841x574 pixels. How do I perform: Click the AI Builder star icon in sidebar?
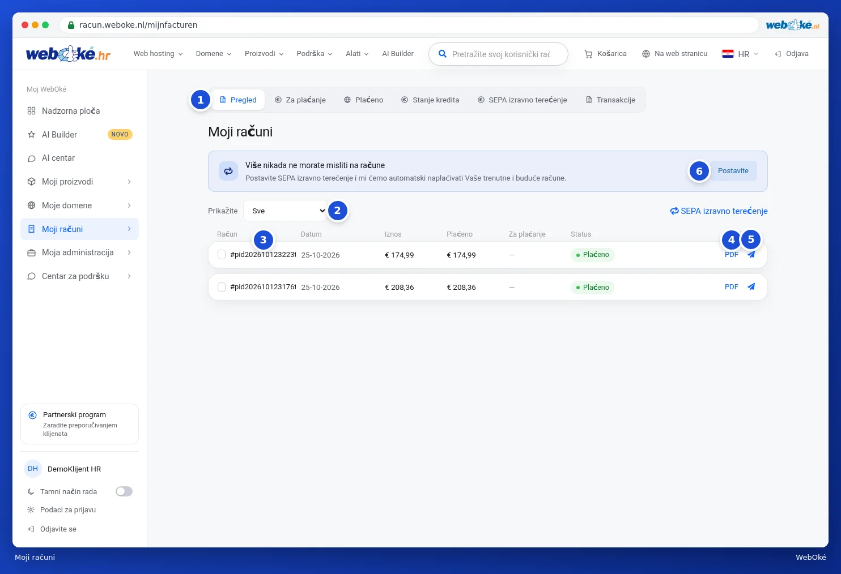tap(32, 135)
